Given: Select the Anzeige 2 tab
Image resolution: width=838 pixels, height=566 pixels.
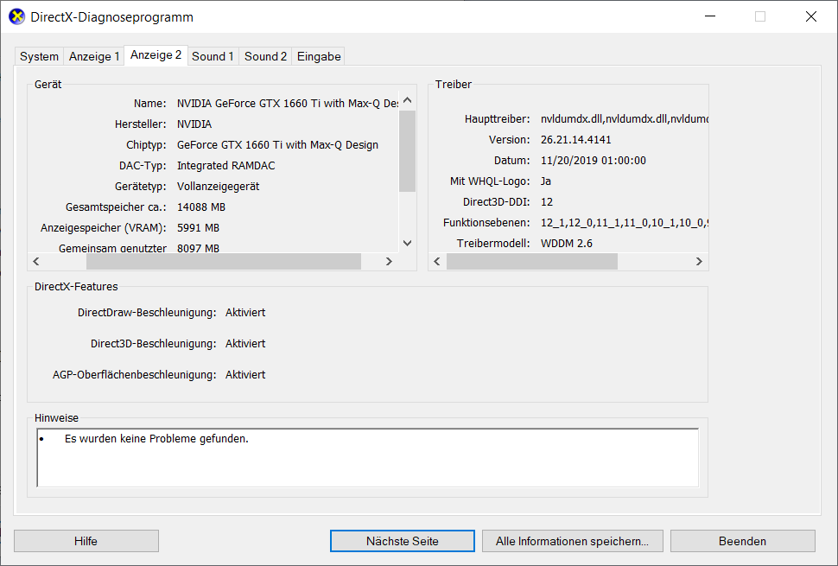Looking at the screenshot, I should [x=156, y=55].
